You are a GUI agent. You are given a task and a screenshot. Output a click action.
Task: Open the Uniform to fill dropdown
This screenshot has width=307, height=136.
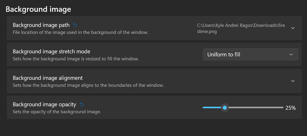[x=251, y=55]
